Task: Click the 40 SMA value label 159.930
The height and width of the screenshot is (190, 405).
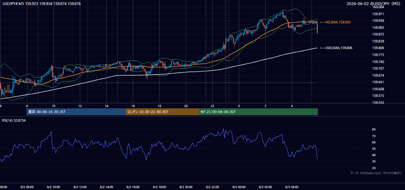Action: 335,22
